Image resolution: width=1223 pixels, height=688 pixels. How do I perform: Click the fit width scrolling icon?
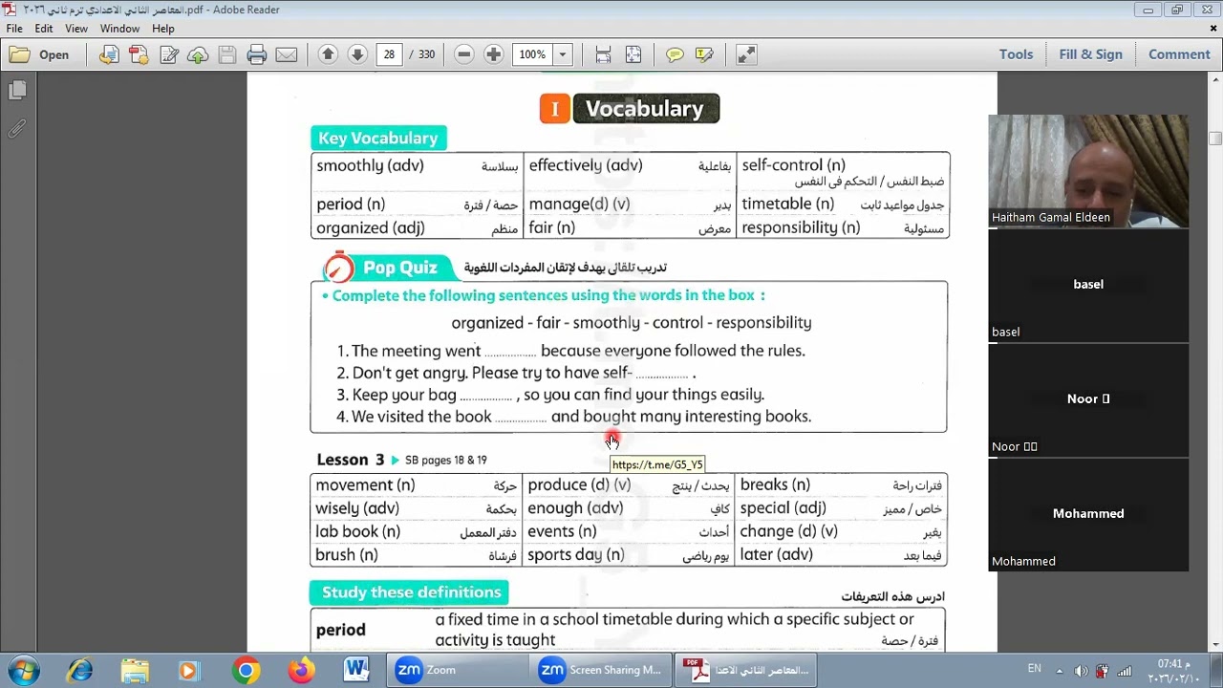603,54
